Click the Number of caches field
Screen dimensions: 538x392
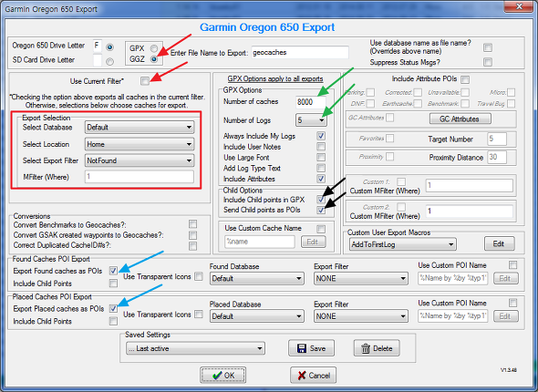point(311,102)
